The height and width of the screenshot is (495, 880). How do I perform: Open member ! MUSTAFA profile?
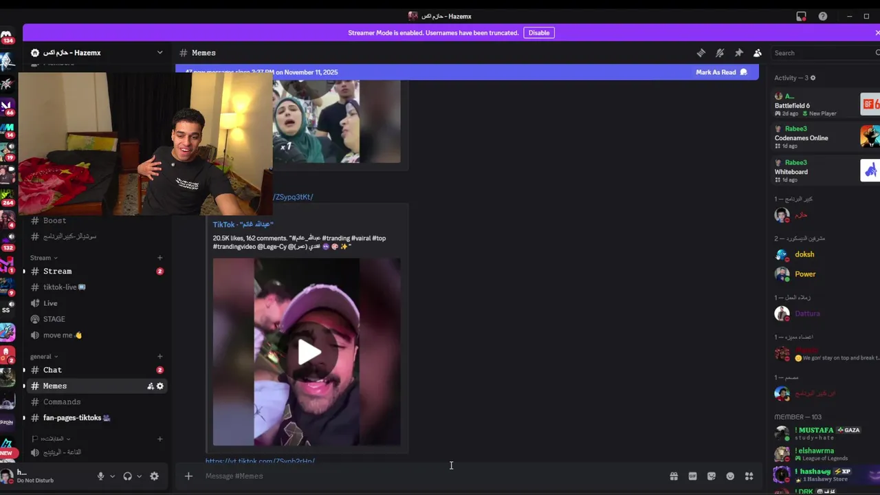825,434
